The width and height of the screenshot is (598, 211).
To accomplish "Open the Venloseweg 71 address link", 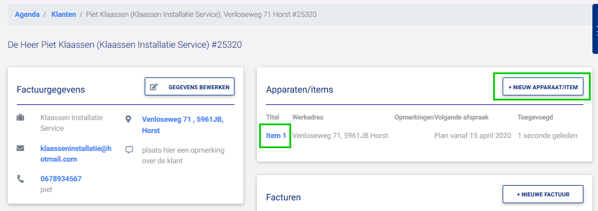I will tap(183, 125).
